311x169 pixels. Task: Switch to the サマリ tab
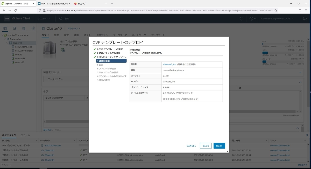coord(45,35)
